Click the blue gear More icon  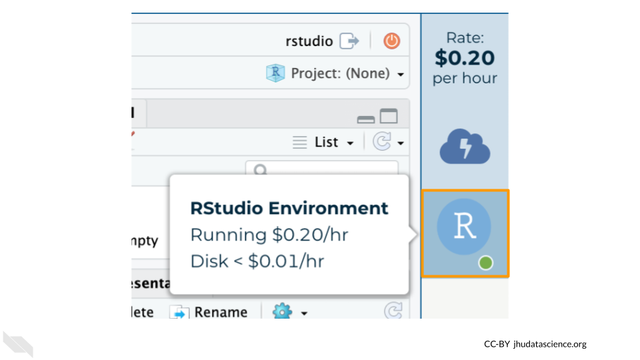(283, 311)
